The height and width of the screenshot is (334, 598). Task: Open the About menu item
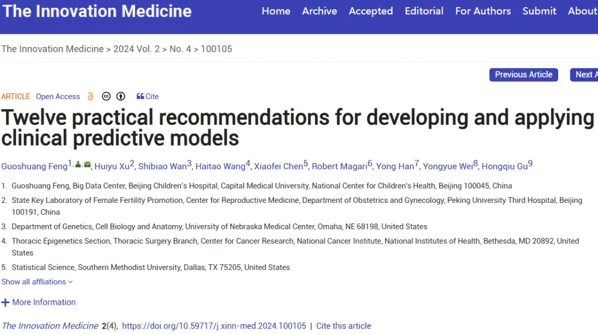click(x=582, y=11)
